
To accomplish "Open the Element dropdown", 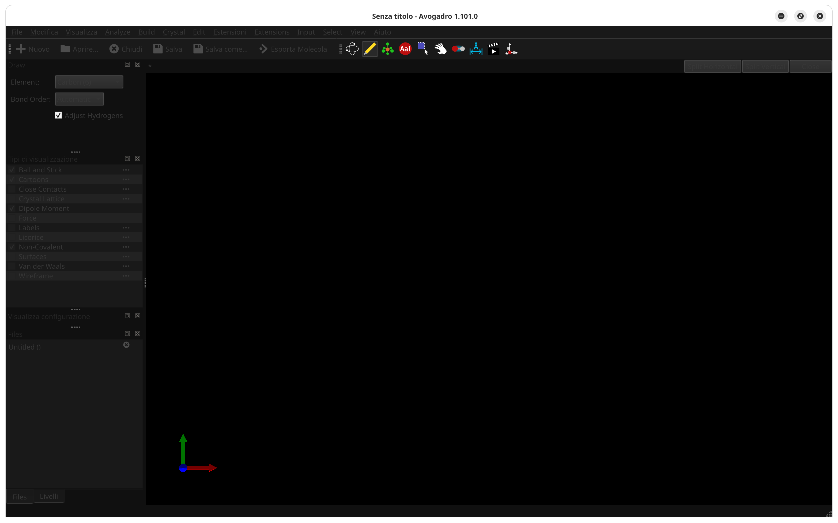I will click(x=89, y=82).
